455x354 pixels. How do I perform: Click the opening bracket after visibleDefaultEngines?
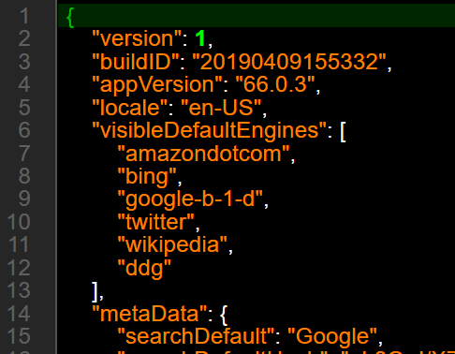coord(343,132)
